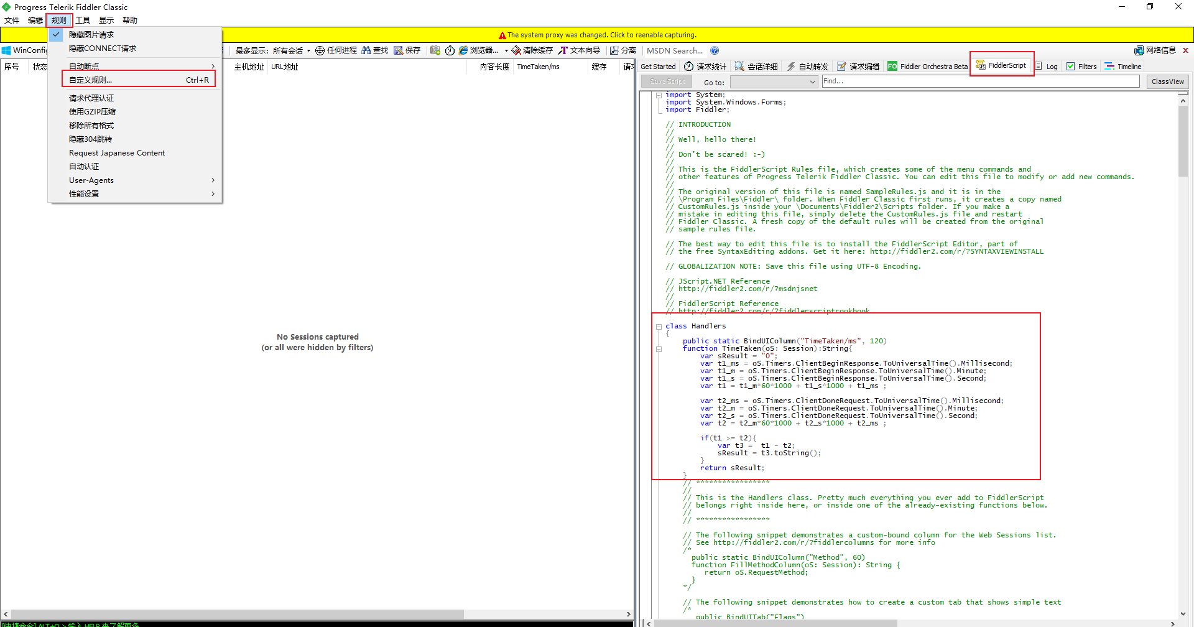Open the Filters tab
This screenshot has height=627, width=1194.
(1082, 67)
